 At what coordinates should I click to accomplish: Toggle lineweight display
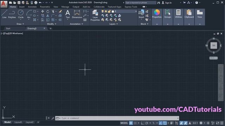(x=172, y=123)
